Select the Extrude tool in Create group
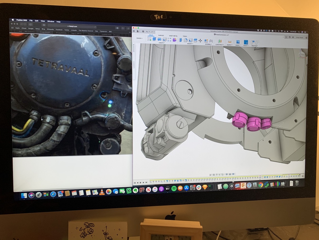This screenshot has width=319, height=240. coord(155,39)
